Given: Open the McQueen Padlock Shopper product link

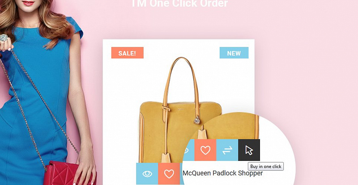Looking at the screenshot, I should tap(223, 173).
